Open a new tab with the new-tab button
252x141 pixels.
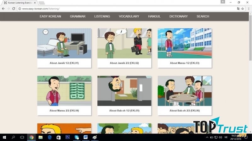pyautogui.click(x=42, y=3)
